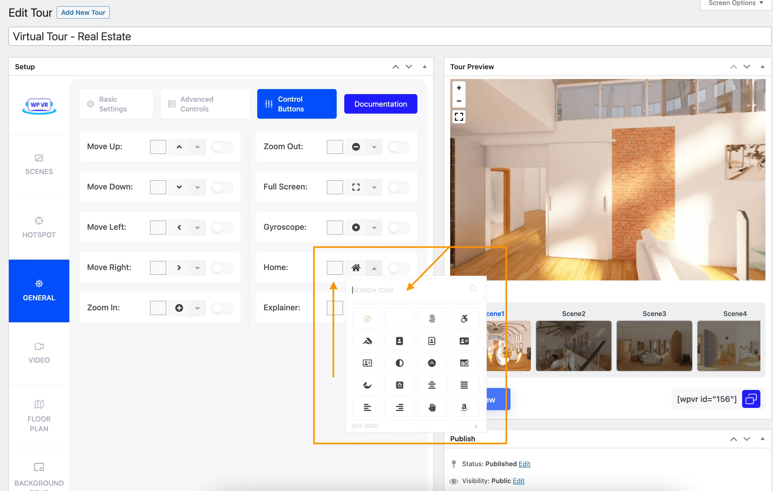Toggle the Zoom Out control switch
The height and width of the screenshot is (491, 773).
point(399,146)
